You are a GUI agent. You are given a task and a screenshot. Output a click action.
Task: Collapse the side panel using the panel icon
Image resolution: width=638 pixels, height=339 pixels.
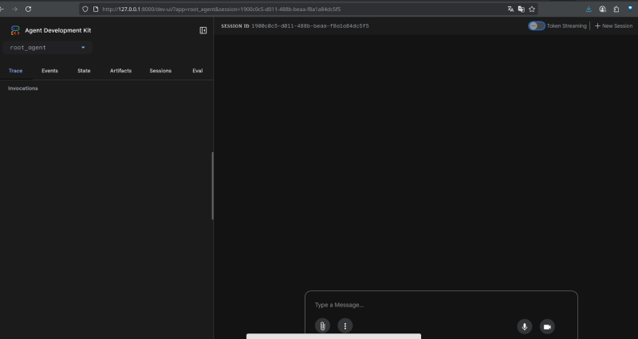[203, 30]
